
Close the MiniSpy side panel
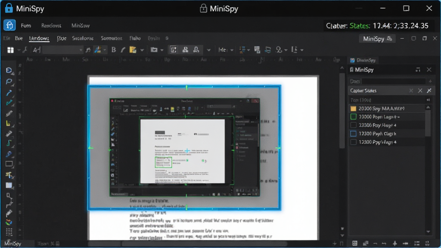[x=429, y=70]
